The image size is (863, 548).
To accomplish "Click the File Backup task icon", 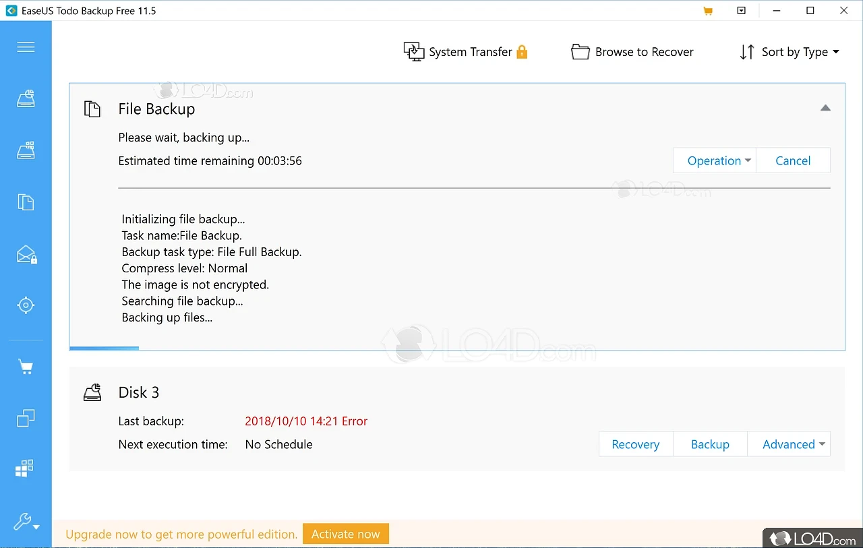I will (x=92, y=109).
